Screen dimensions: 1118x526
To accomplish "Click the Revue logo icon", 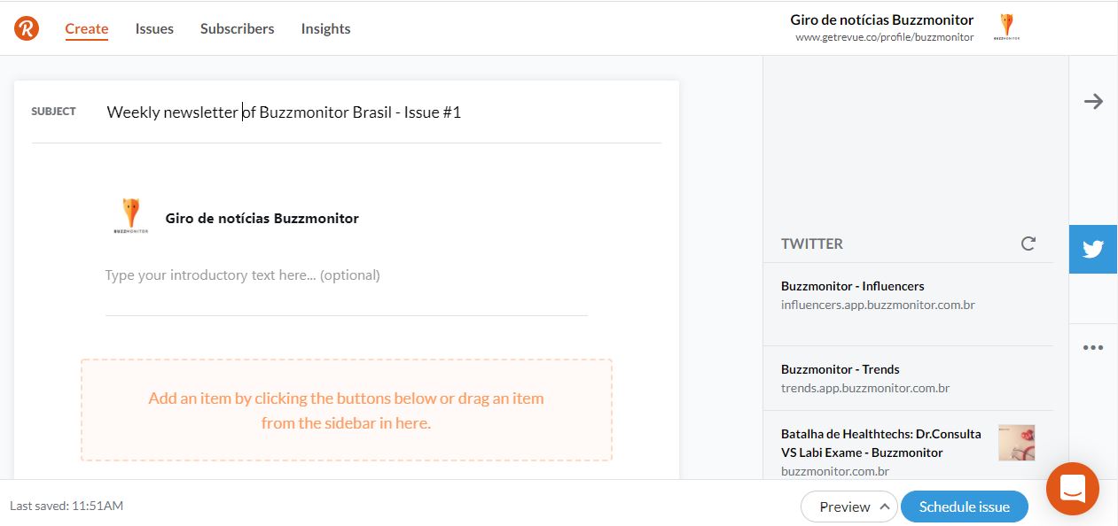I will click(27, 28).
